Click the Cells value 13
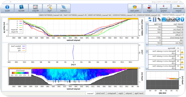This screenshot has width=186, height=97. [x=155, y=40]
